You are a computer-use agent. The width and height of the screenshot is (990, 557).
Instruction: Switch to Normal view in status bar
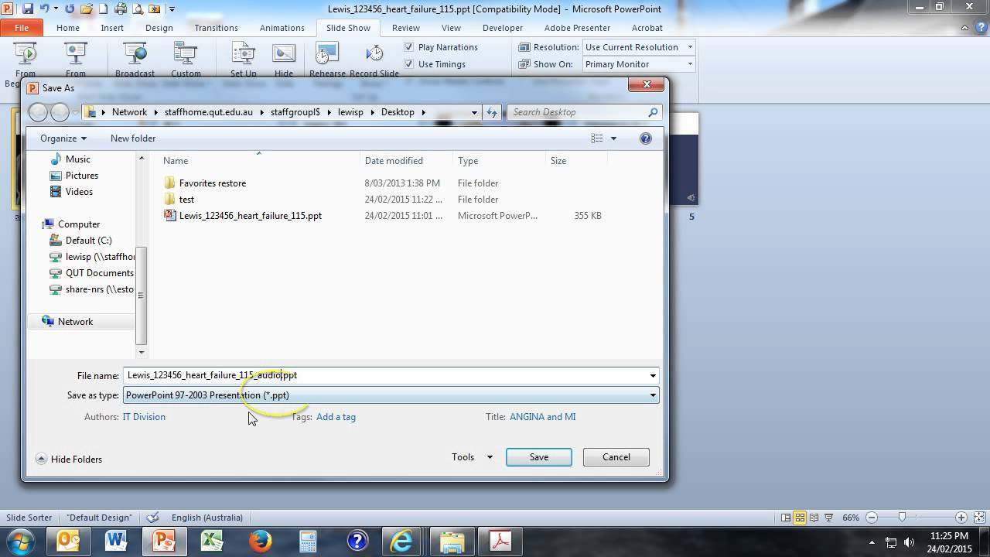tap(786, 518)
